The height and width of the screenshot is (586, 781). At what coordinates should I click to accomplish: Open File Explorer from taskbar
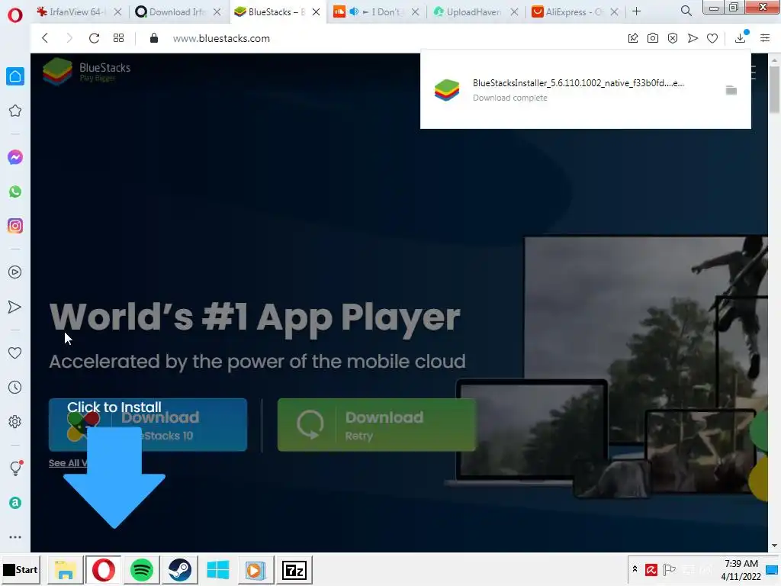coord(66,569)
